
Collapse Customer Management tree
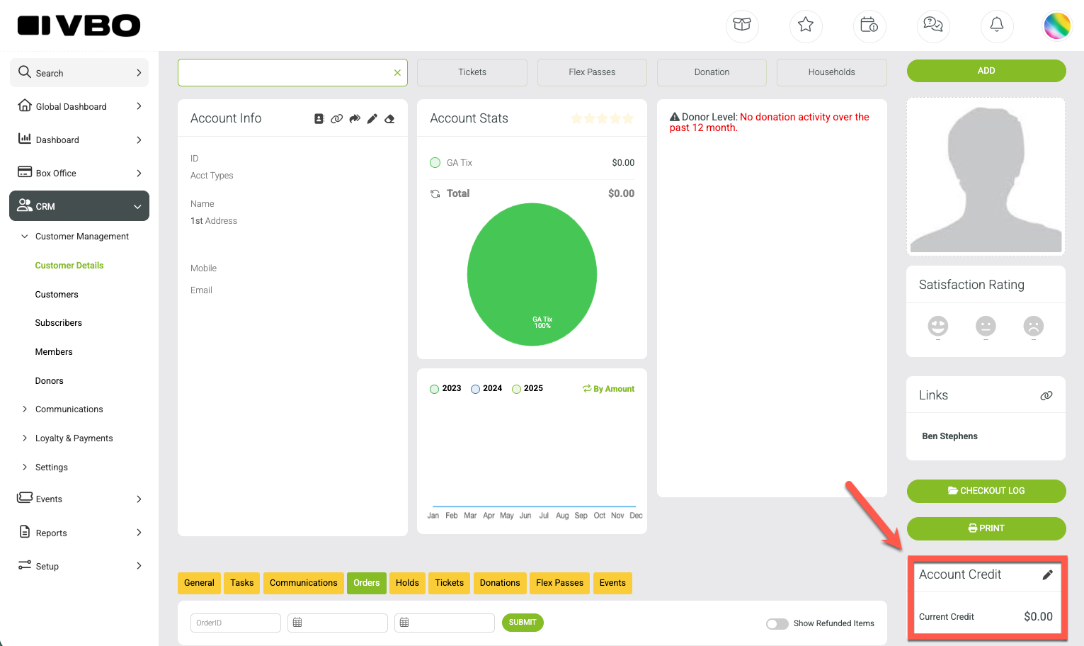(25, 237)
